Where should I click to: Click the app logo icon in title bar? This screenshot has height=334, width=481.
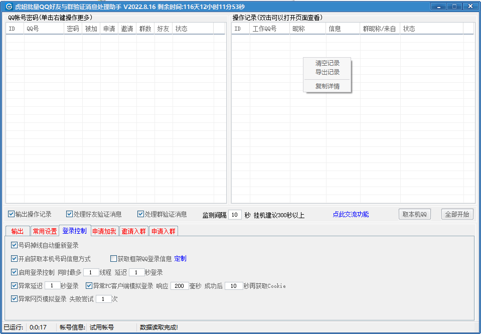(9, 6)
